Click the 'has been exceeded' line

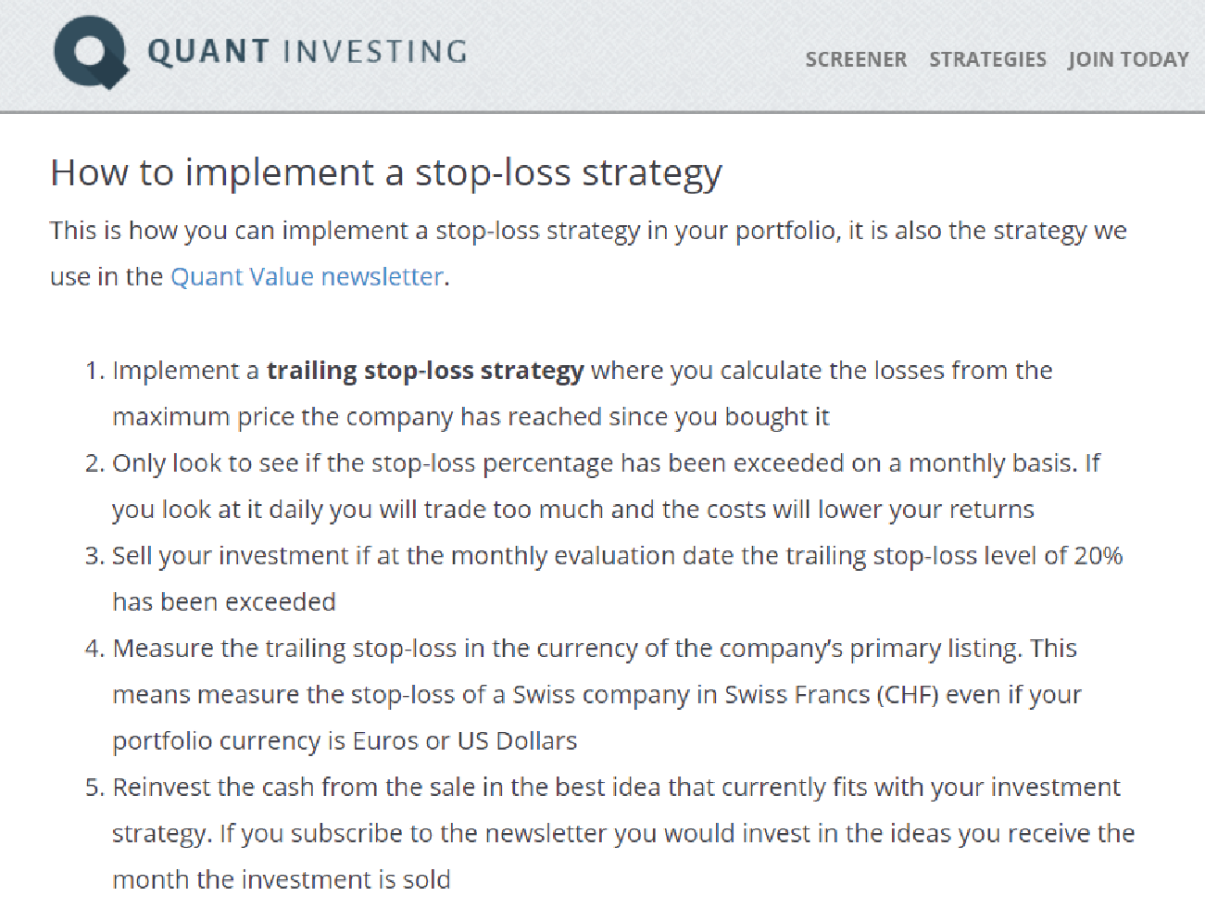(x=224, y=602)
